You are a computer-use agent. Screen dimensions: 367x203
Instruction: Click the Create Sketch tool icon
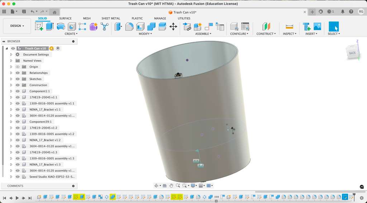pos(39,26)
